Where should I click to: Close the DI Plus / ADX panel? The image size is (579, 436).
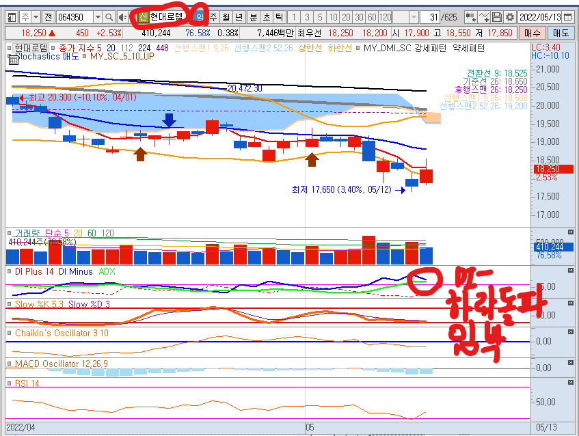(x=571, y=271)
